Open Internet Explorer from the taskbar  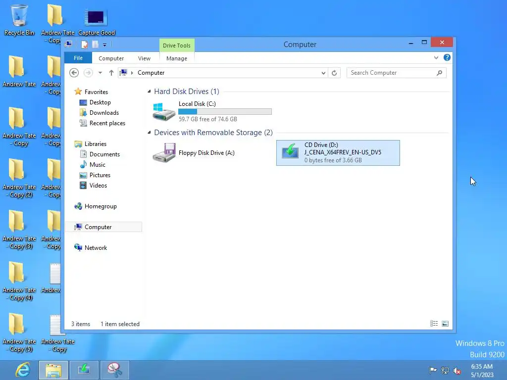click(23, 370)
